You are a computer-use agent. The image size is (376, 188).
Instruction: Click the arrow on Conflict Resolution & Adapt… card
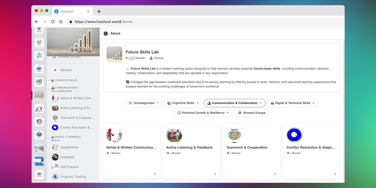pyautogui.click(x=335, y=174)
